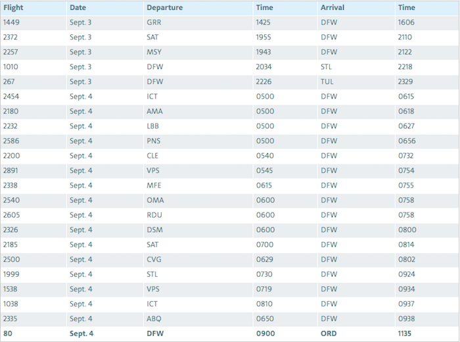The height and width of the screenshot is (342, 460).
Task: Click CVG departure airport code
Action: coord(154,260)
